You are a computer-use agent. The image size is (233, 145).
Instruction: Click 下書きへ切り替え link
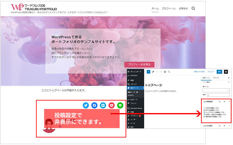(199, 72)
